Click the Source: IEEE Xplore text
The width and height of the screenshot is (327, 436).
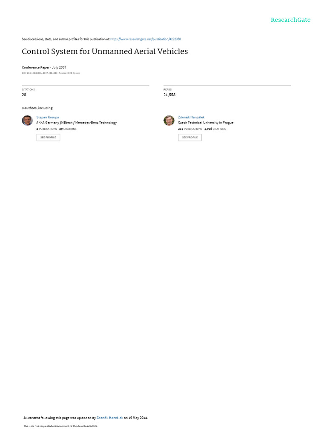pos(69,73)
